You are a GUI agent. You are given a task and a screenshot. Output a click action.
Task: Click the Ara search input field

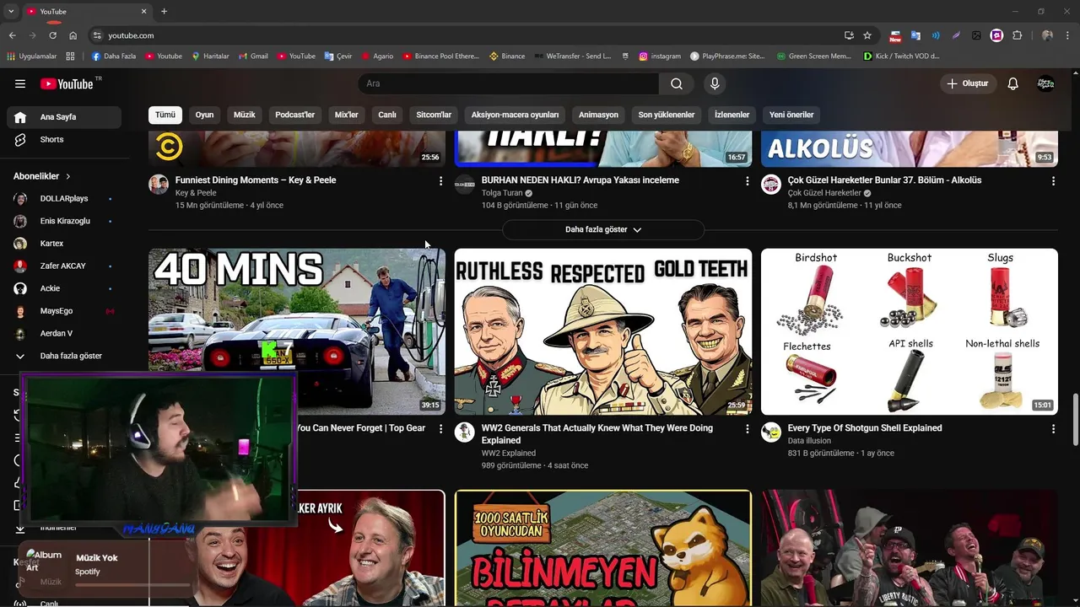[x=508, y=83]
